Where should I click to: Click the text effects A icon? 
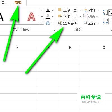[48, 23]
